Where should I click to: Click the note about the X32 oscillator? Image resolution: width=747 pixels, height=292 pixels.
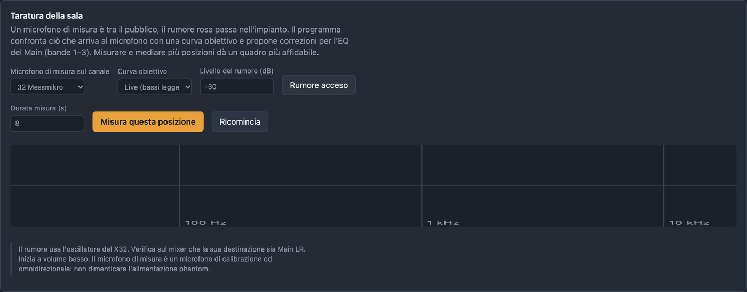162,259
